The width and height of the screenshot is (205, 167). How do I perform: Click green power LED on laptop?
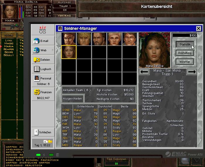[38, 155]
